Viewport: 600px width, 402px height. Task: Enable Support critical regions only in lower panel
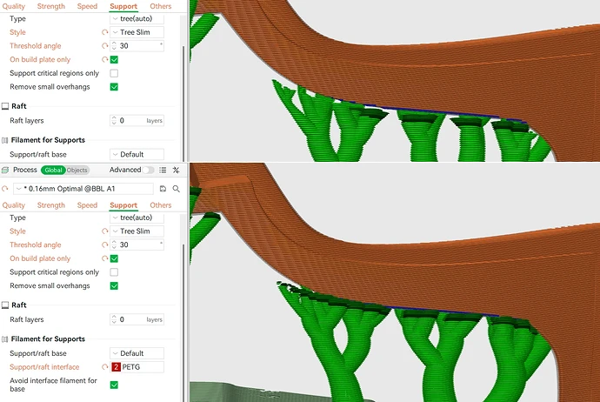point(114,272)
